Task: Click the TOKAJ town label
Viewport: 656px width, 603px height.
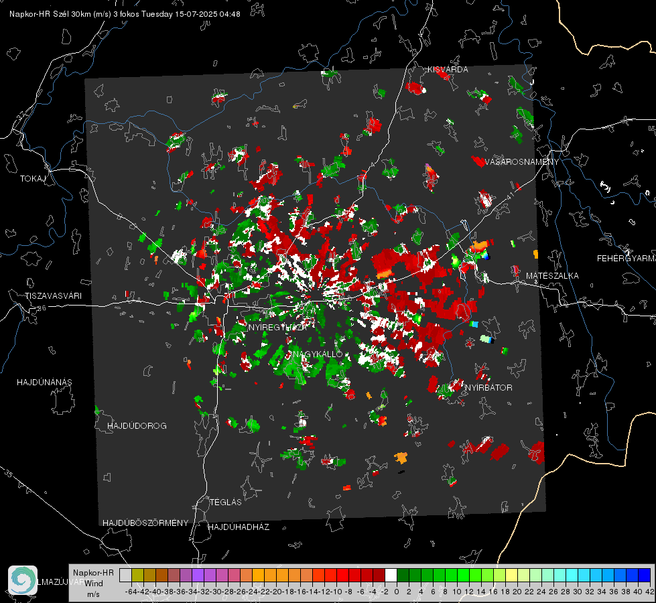Action: (x=33, y=179)
